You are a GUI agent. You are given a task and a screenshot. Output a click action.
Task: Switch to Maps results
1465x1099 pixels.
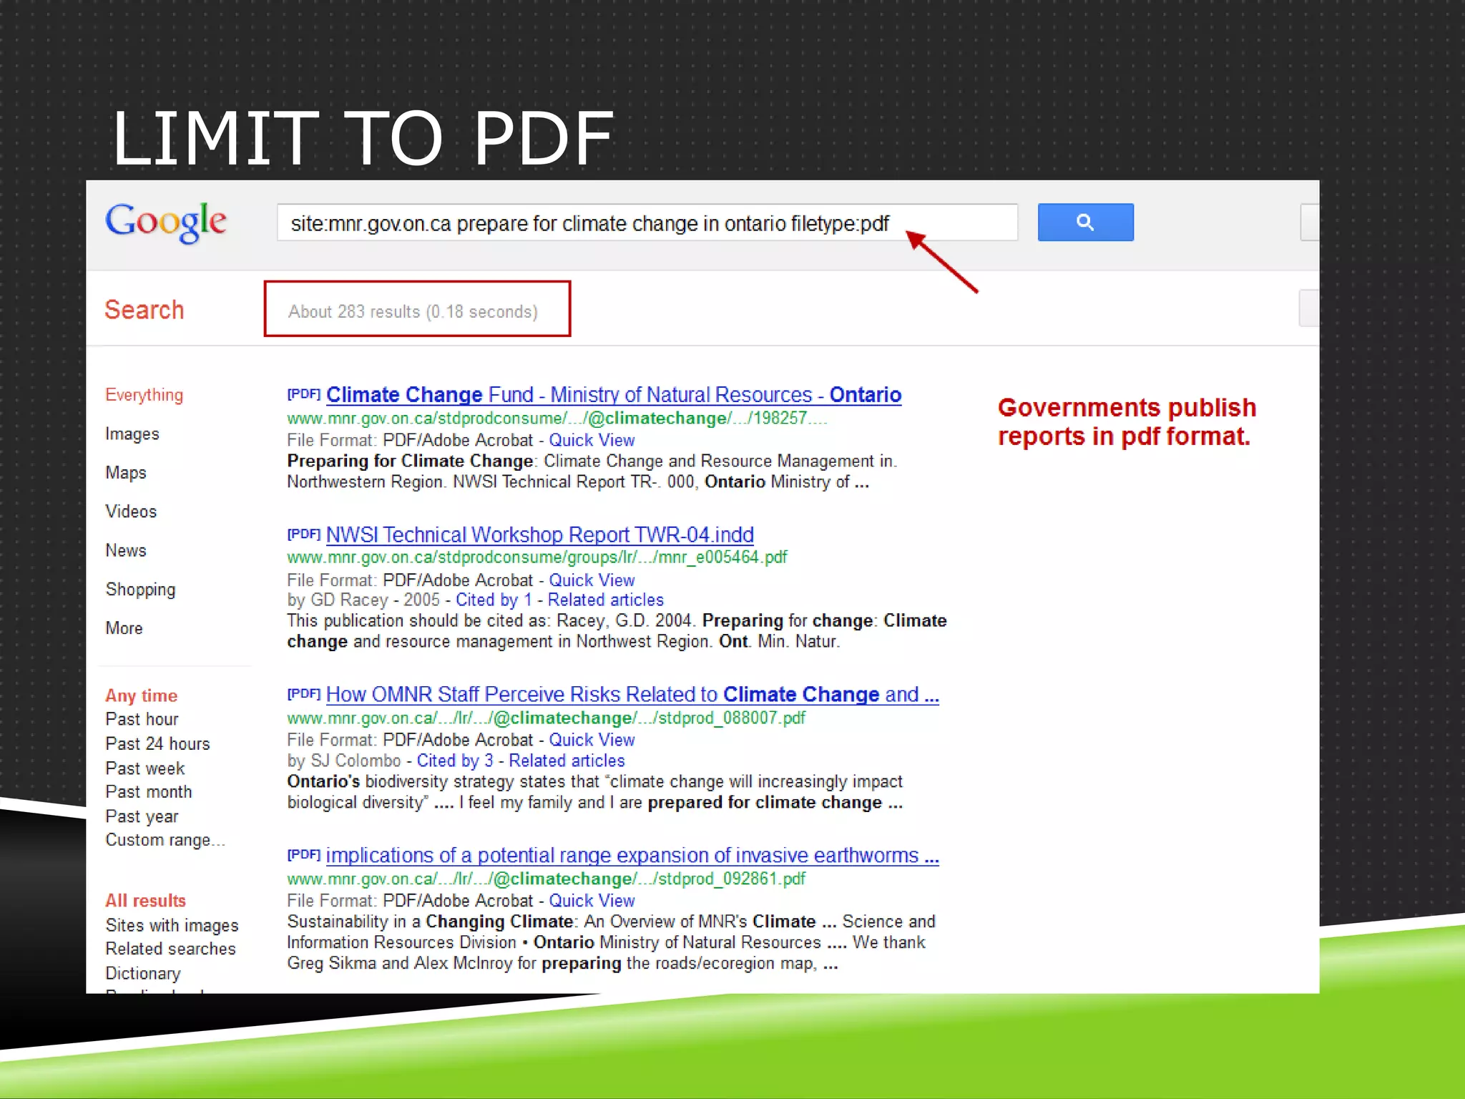tap(126, 472)
